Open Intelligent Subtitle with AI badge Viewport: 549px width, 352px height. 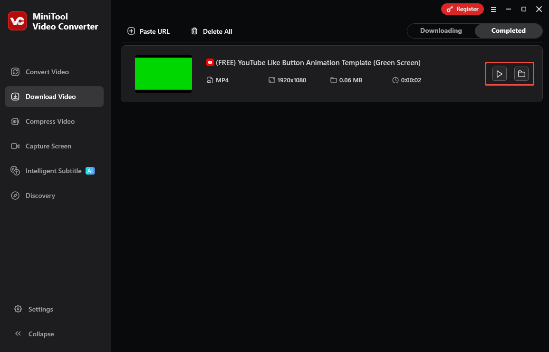click(53, 171)
